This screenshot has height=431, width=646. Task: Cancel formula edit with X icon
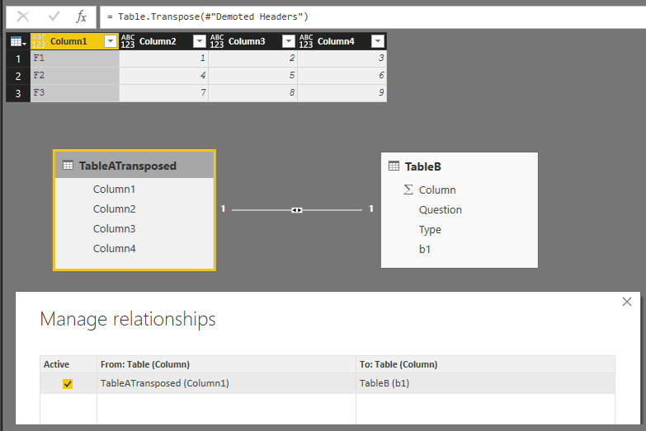point(23,16)
